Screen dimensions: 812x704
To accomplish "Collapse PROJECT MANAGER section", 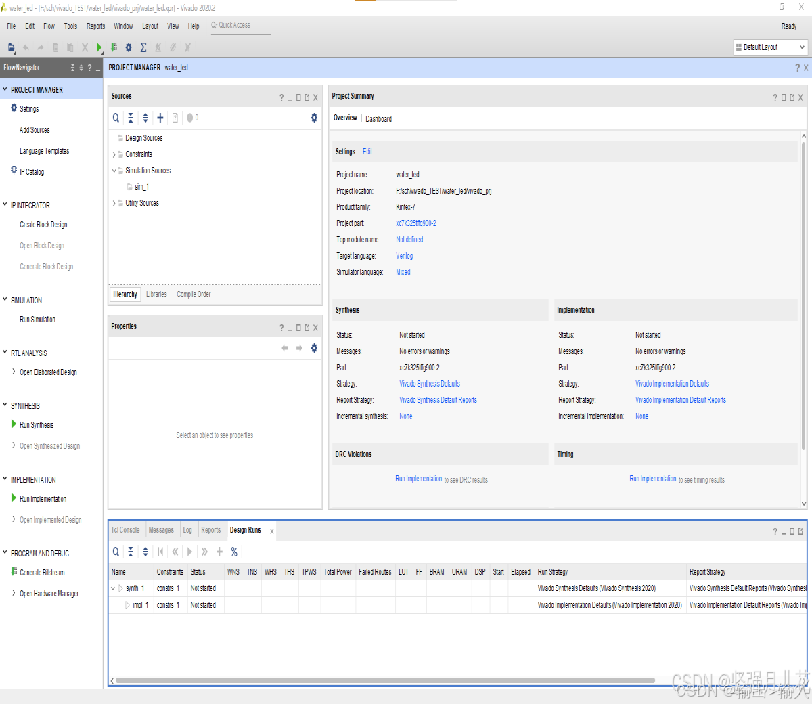I will pos(5,89).
